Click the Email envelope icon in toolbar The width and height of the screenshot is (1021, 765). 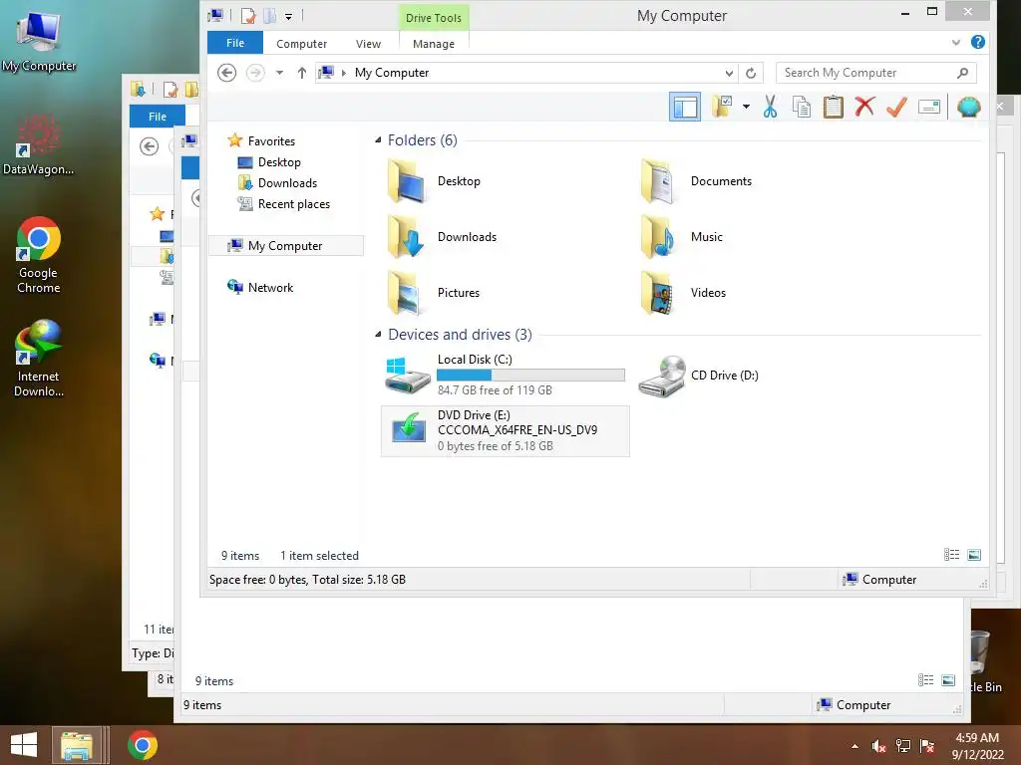pos(929,107)
